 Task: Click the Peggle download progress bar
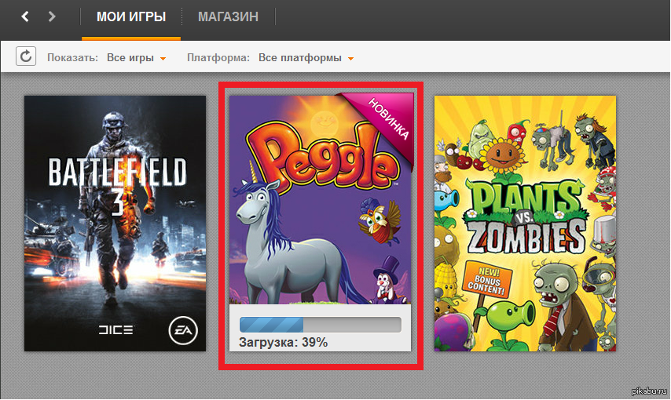tap(320, 325)
